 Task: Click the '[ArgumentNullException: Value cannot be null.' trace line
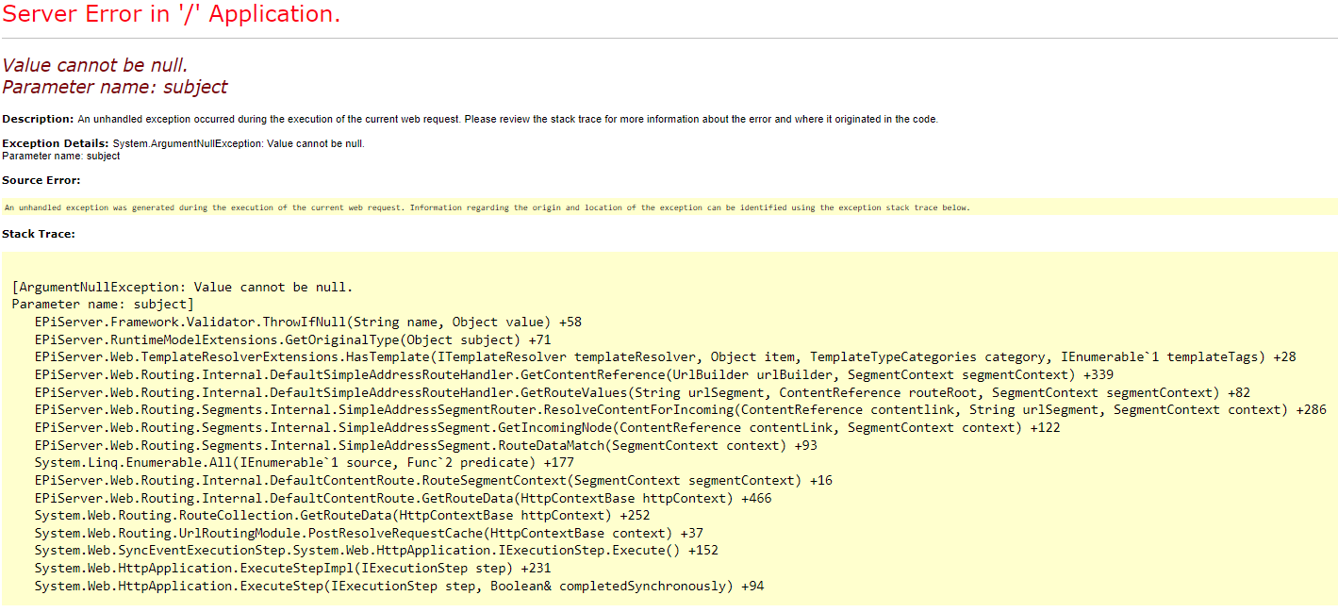[x=182, y=287]
